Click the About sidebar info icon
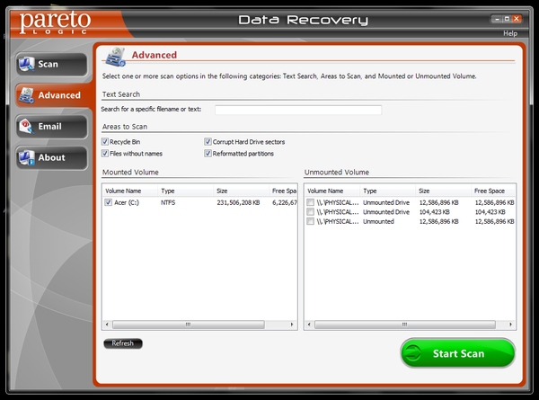539x400 pixels. pyautogui.click(x=26, y=157)
